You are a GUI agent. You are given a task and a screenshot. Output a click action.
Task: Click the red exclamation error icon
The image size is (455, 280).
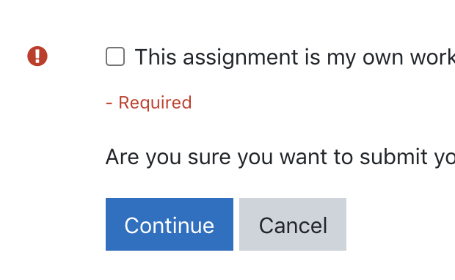[37, 56]
